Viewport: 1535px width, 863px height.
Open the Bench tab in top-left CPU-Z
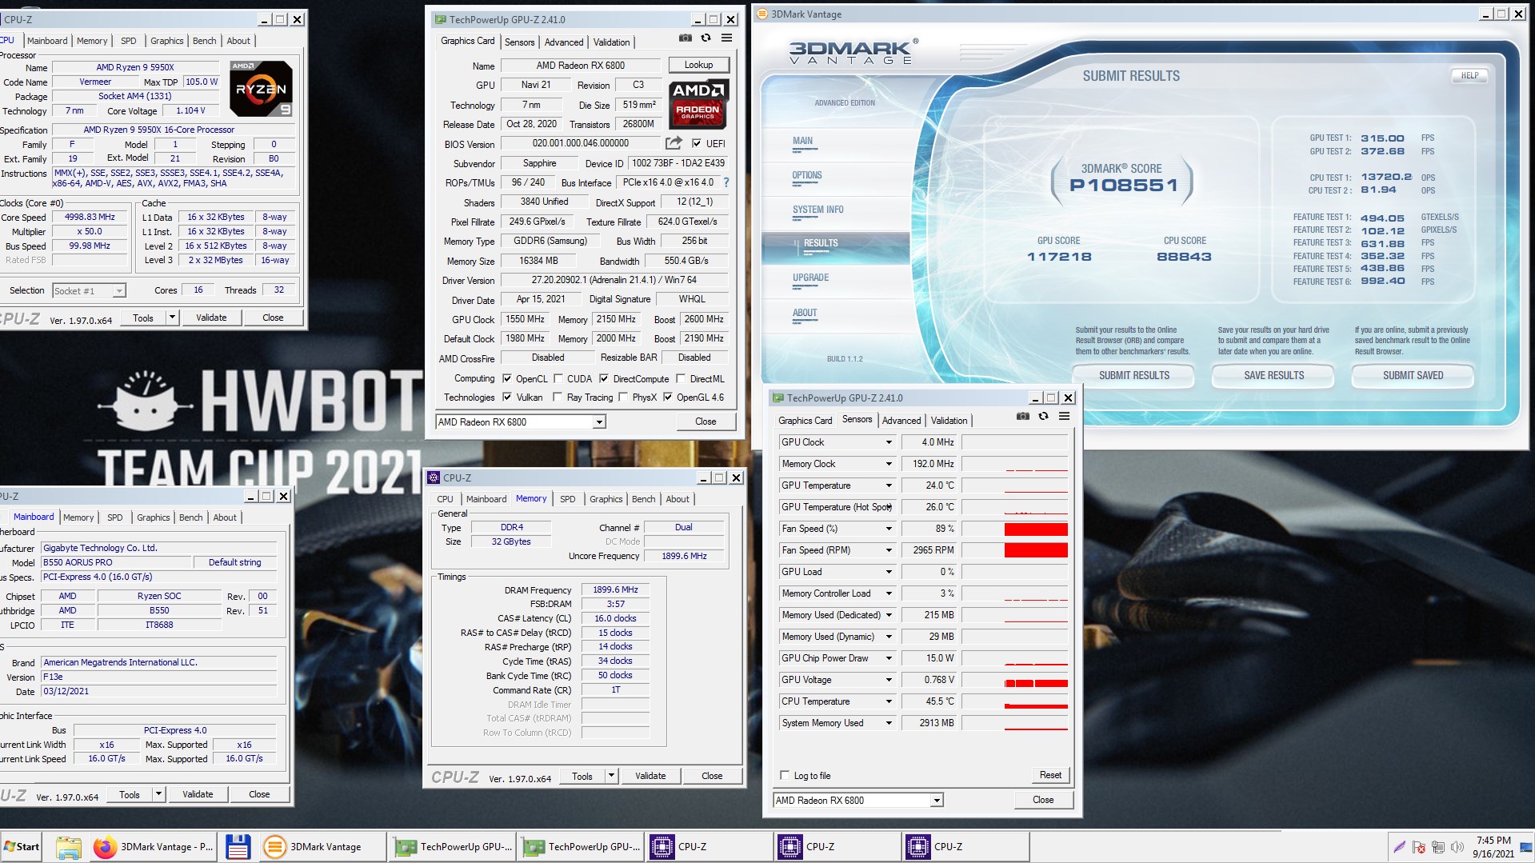click(204, 41)
